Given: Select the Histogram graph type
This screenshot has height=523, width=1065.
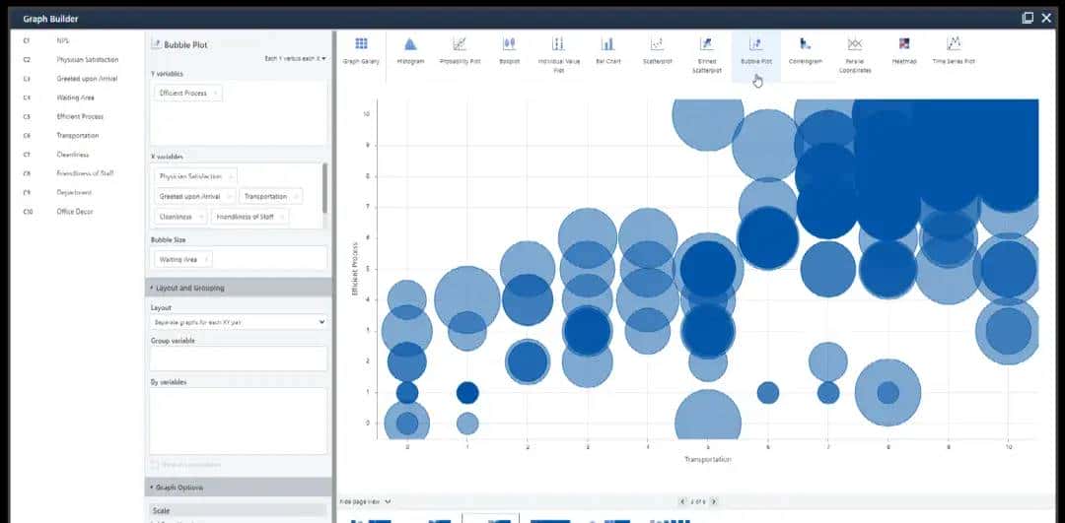Looking at the screenshot, I should [x=410, y=49].
